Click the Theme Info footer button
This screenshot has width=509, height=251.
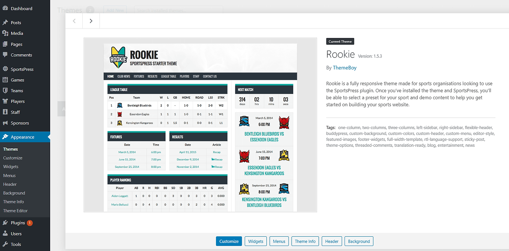pyautogui.click(x=305, y=241)
